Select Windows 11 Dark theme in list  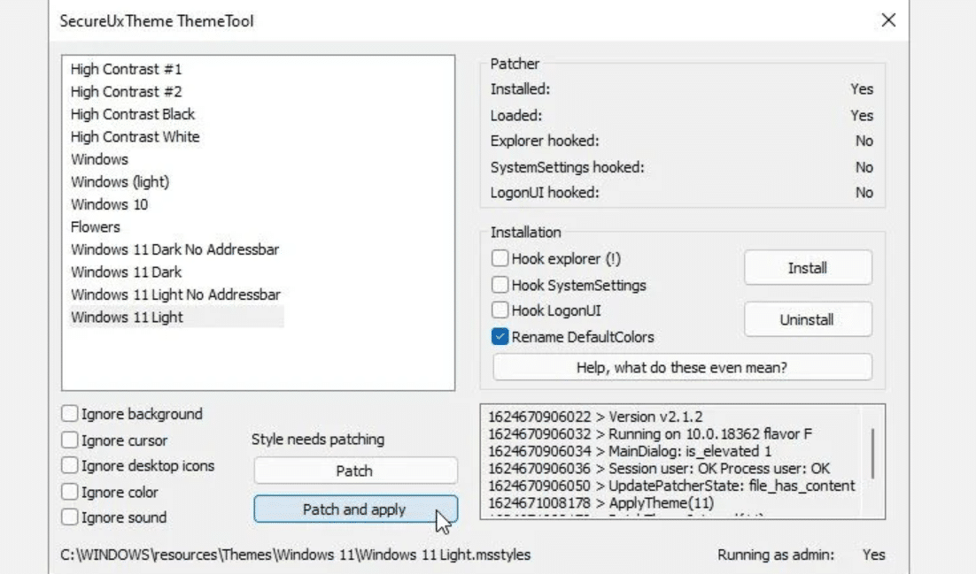[126, 272]
